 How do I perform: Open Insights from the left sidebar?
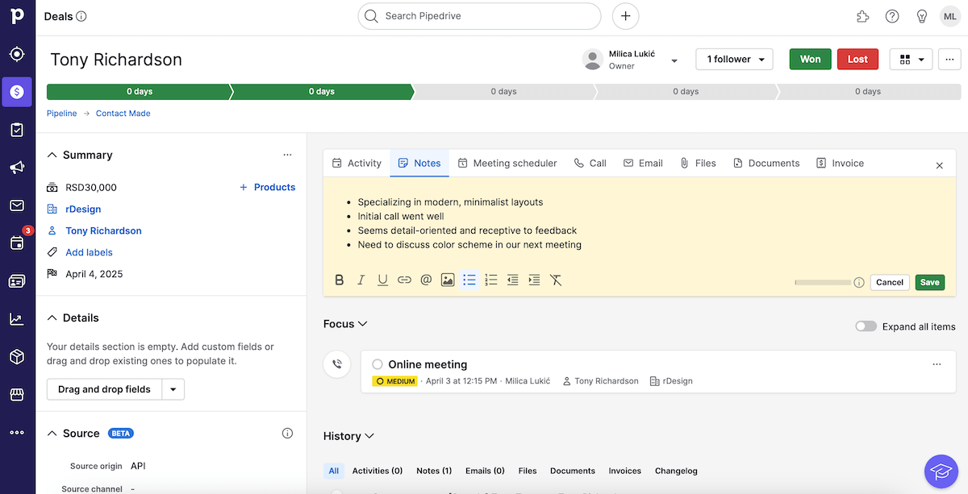coord(17,318)
